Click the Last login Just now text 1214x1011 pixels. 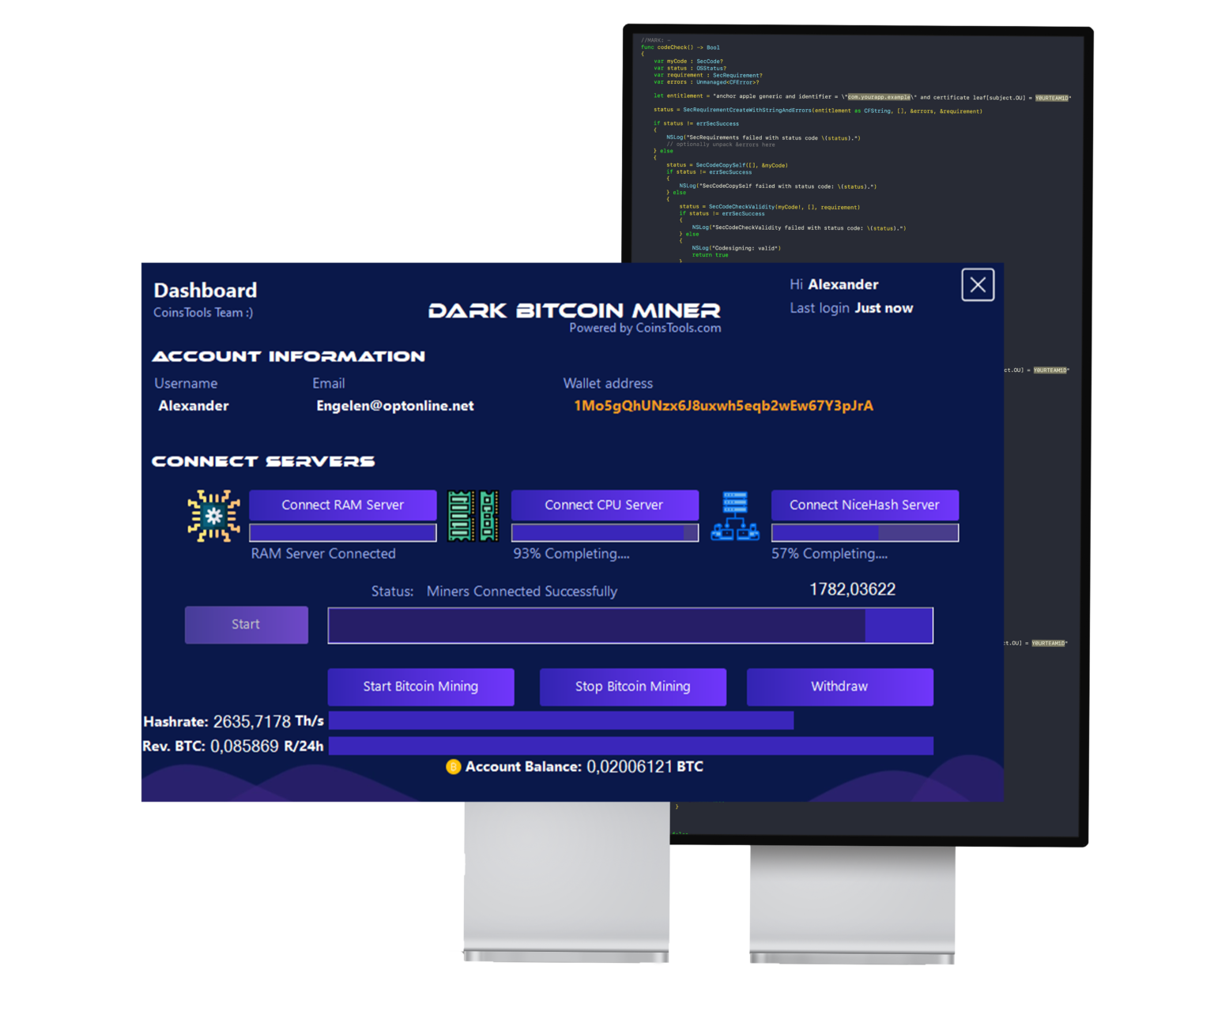[x=851, y=308]
